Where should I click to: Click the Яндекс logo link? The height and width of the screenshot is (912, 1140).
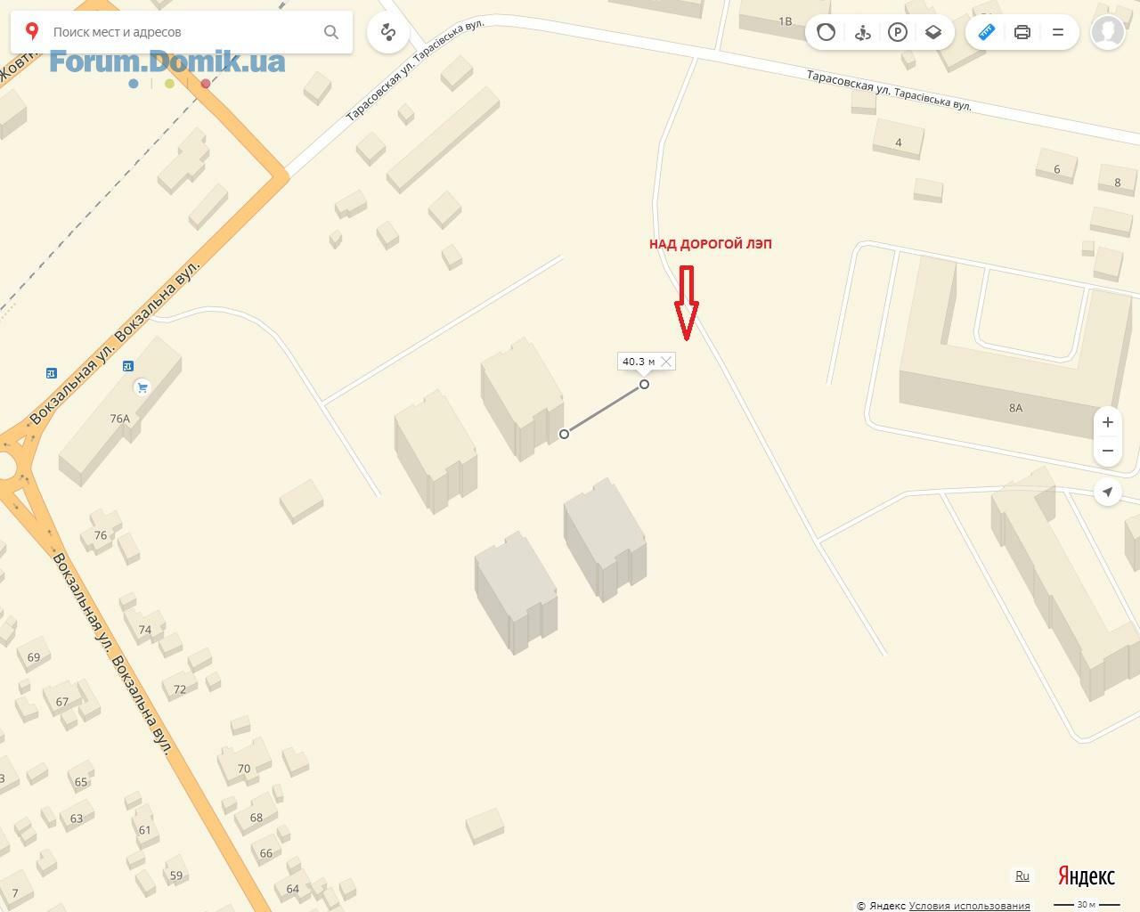pos(1086,875)
